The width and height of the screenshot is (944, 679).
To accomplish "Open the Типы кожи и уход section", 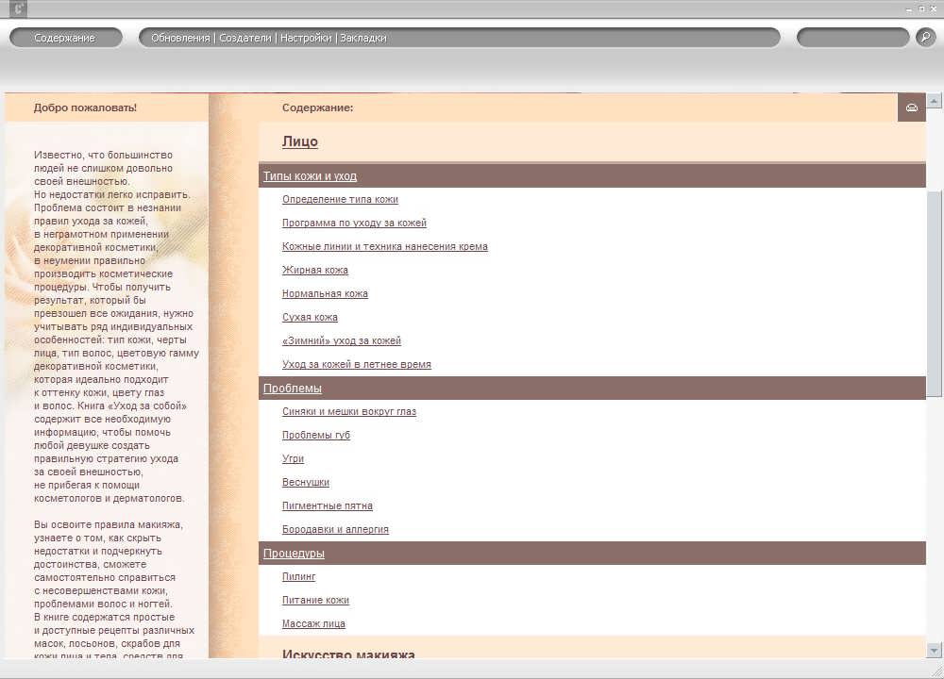I will point(310,176).
